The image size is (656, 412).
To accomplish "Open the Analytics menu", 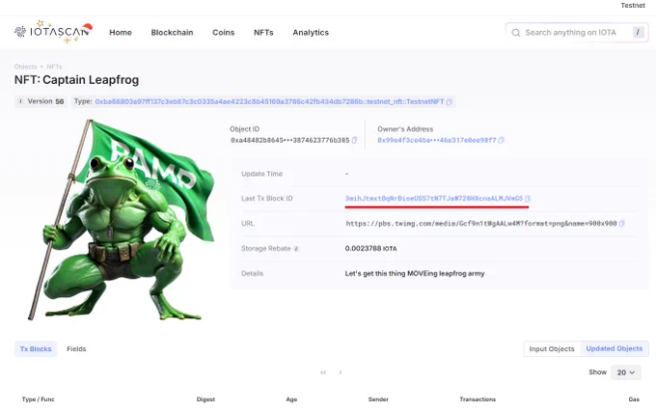I will [x=311, y=33].
